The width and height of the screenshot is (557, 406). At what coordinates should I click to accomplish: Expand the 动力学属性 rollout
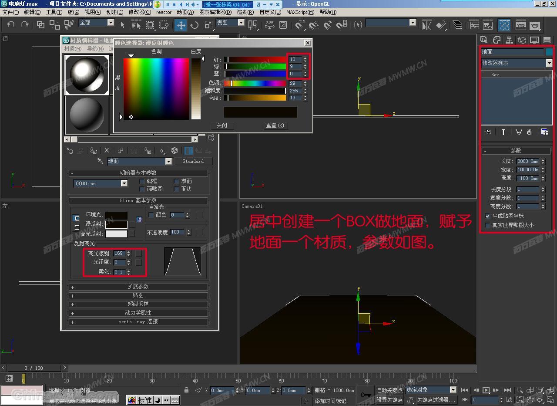[138, 313]
